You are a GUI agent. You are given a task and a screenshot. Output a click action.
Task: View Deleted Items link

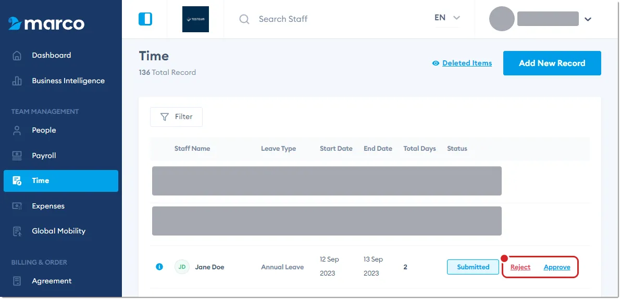click(x=467, y=63)
